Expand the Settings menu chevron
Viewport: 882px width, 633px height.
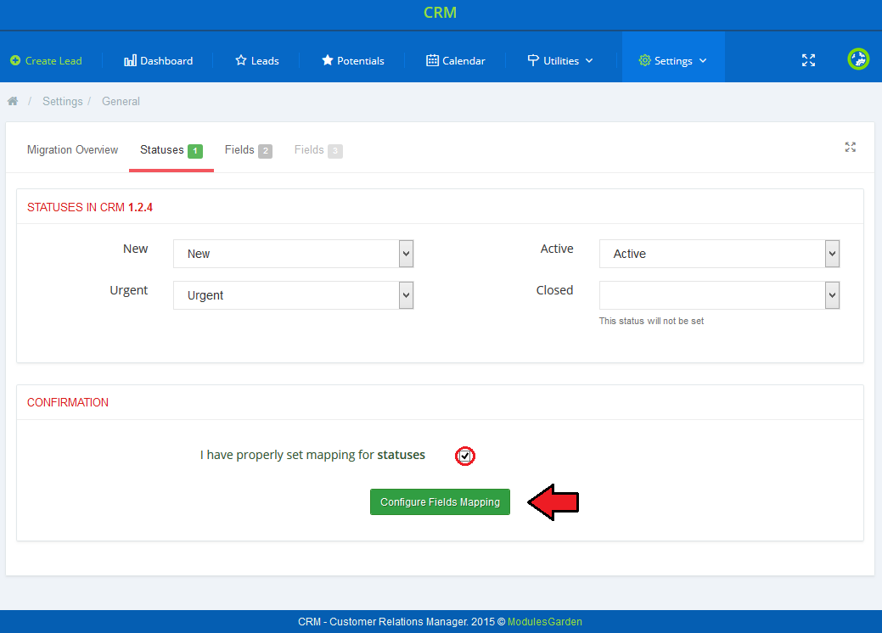703,61
